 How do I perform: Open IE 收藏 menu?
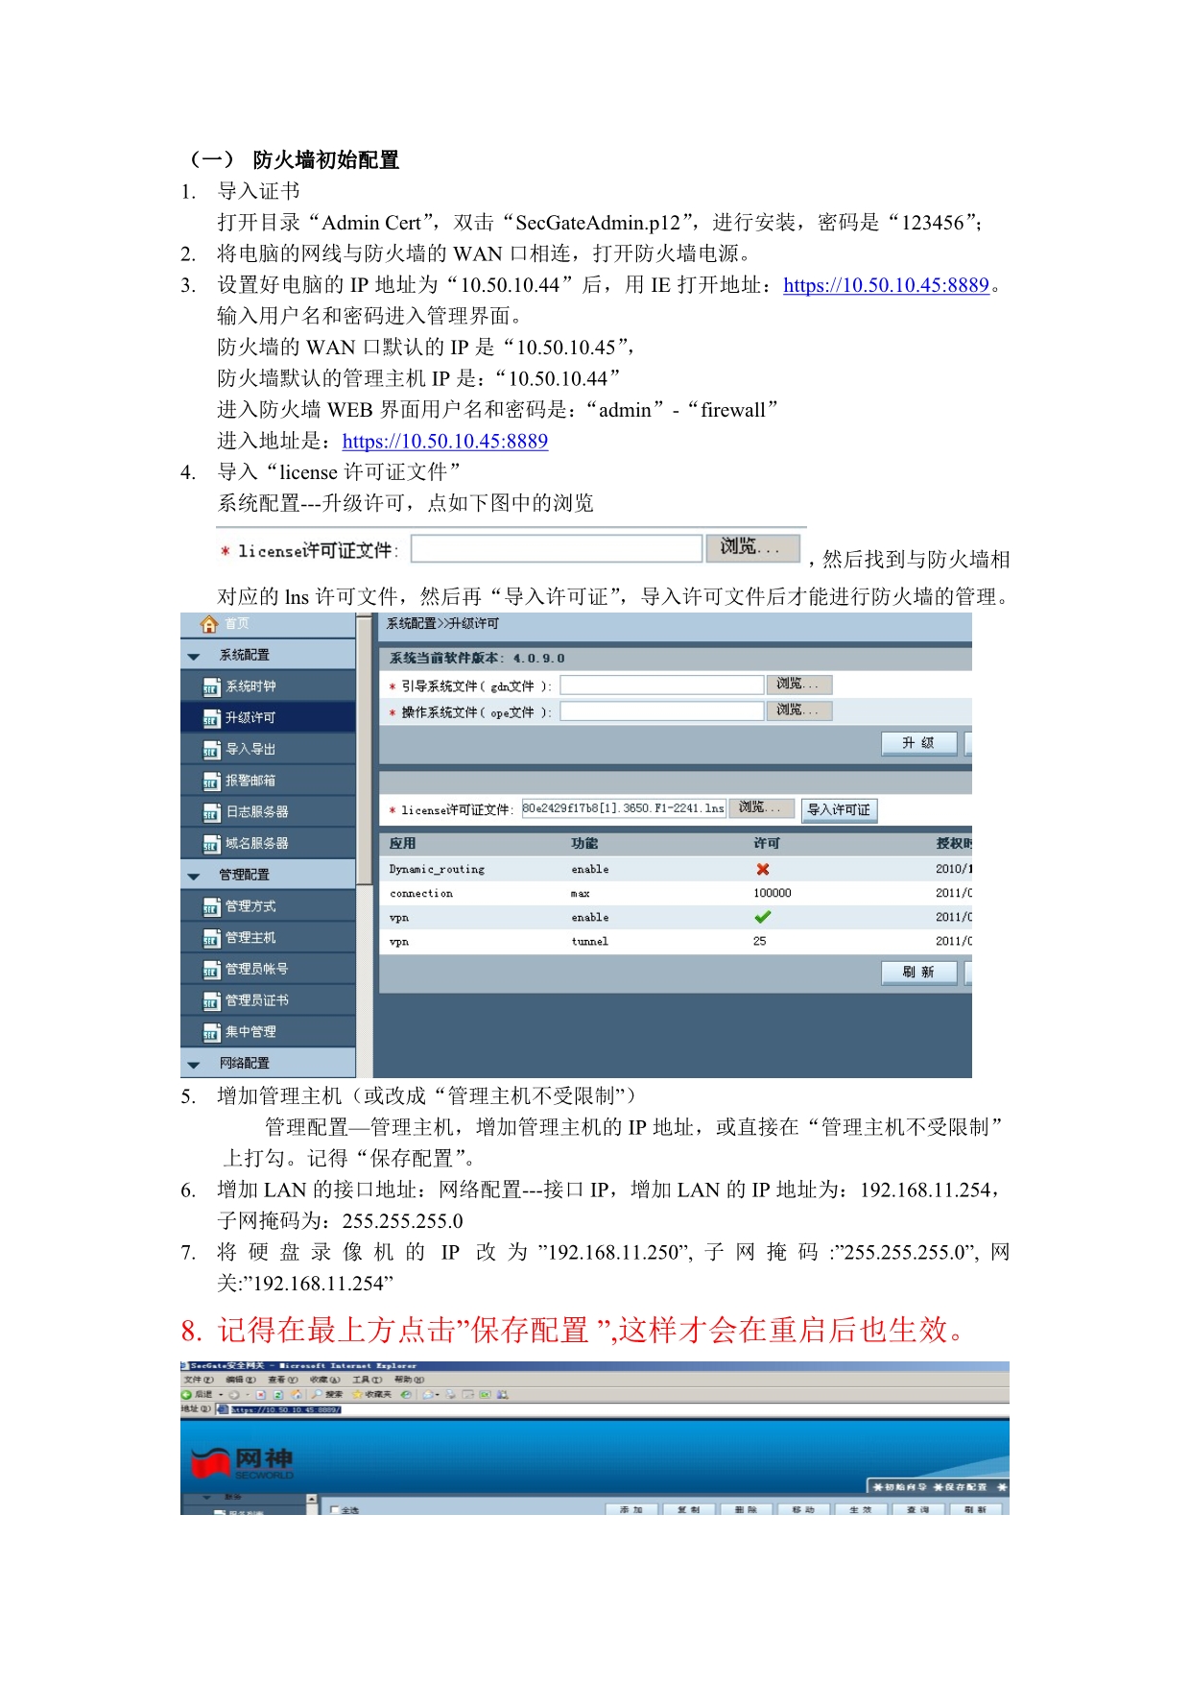pyautogui.click(x=324, y=1380)
